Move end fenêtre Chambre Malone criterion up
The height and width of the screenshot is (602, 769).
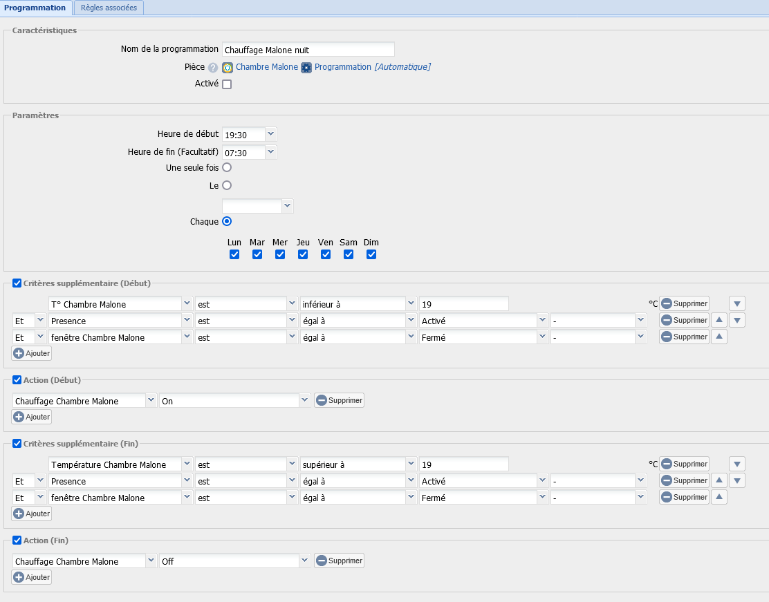point(719,497)
